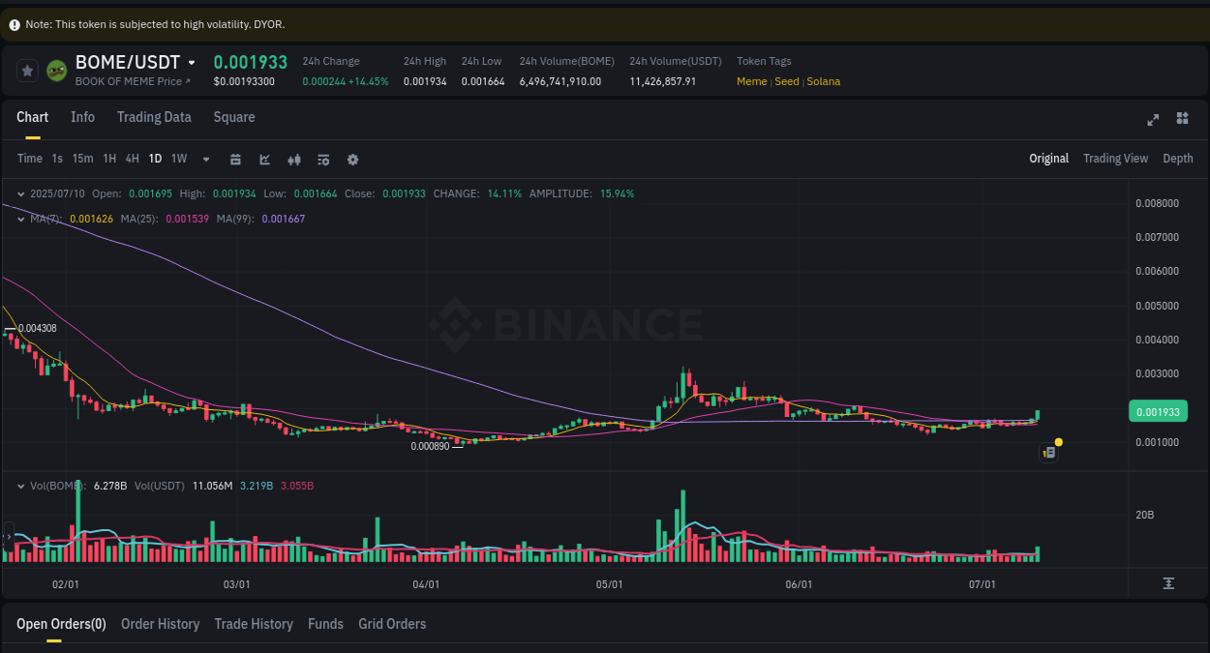Toggle the Vol(BOME) volume panel chevron

tap(21, 486)
